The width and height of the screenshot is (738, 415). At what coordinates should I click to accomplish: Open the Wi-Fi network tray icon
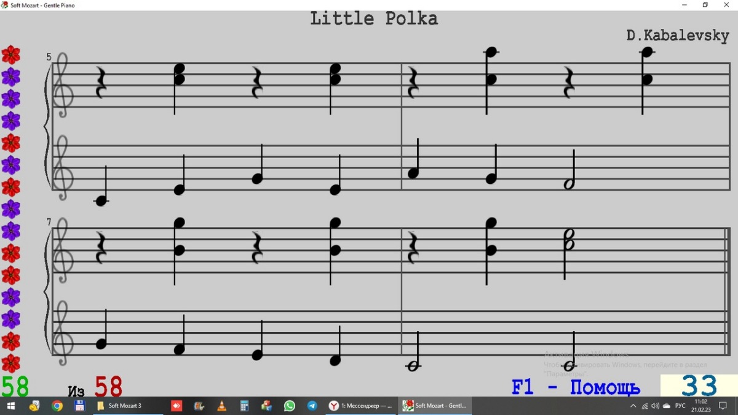tap(645, 406)
